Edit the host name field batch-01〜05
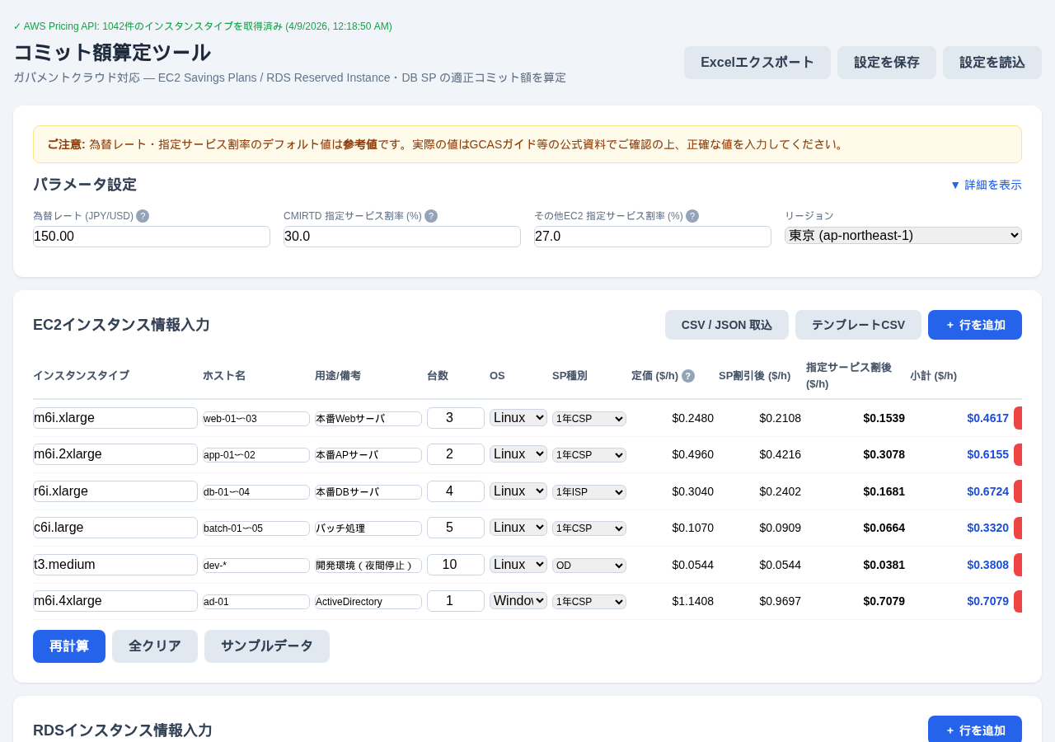The width and height of the screenshot is (1055, 742). [x=256, y=528]
